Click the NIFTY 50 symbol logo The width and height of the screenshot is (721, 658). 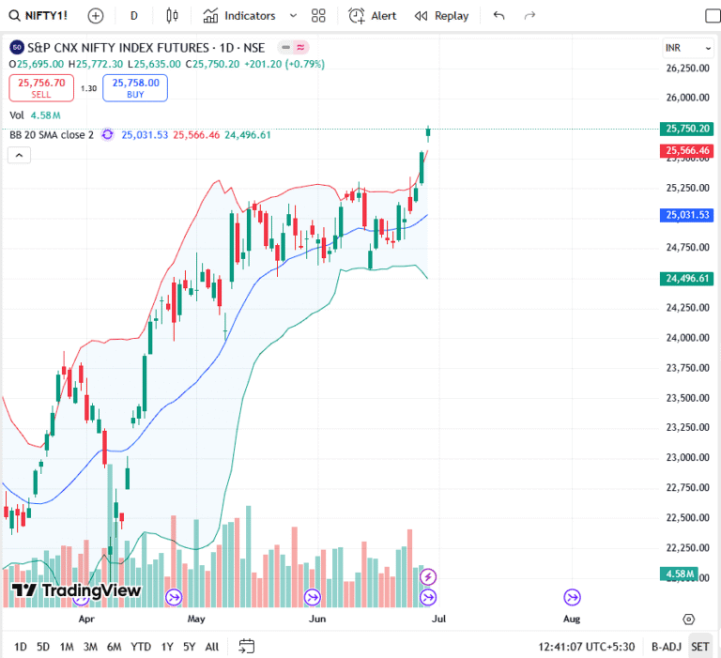point(17,47)
